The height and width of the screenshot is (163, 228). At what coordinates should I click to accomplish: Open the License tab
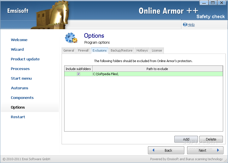click(x=157, y=50)
